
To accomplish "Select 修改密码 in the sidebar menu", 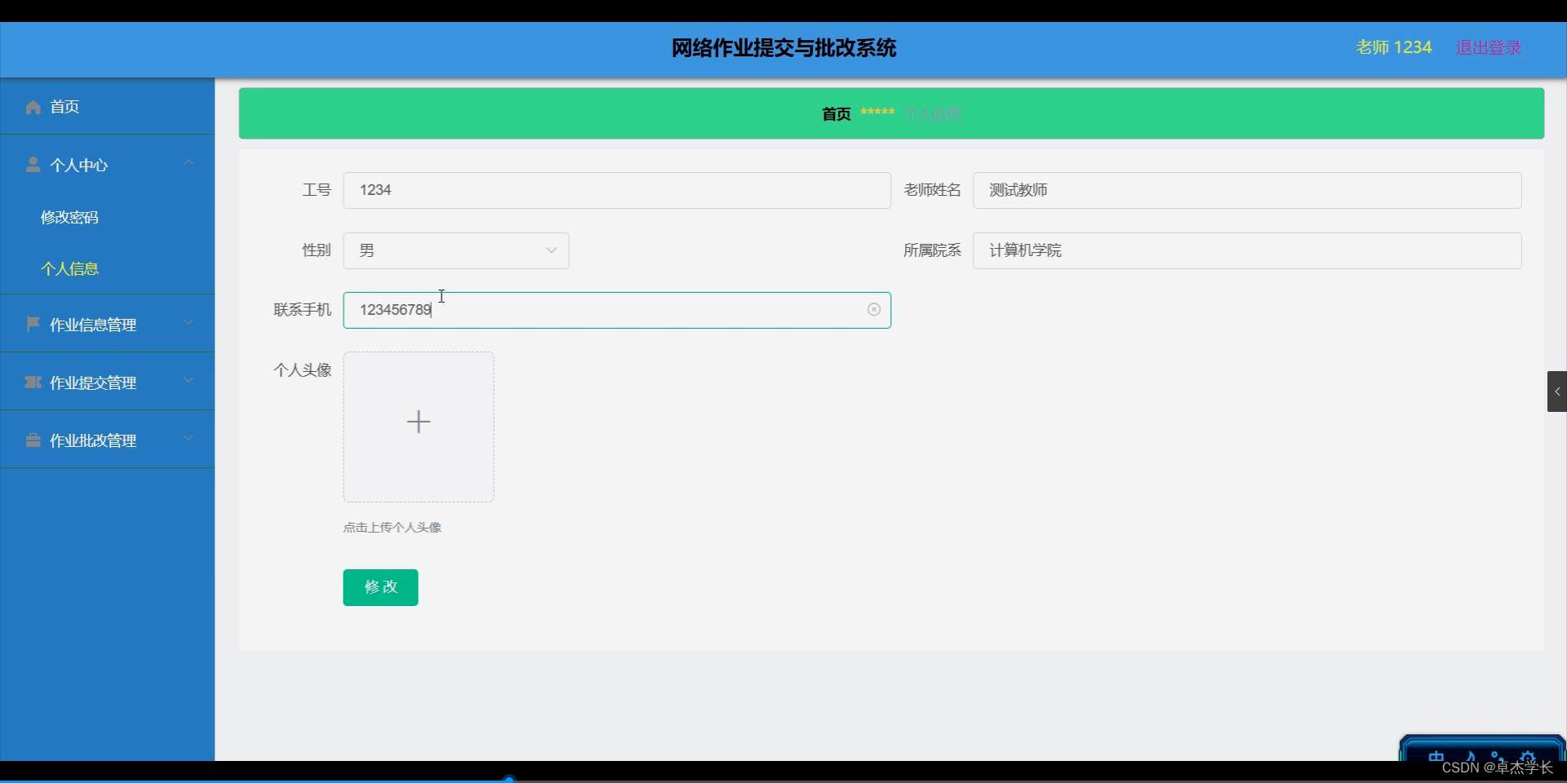I will [x=70, y=217].
